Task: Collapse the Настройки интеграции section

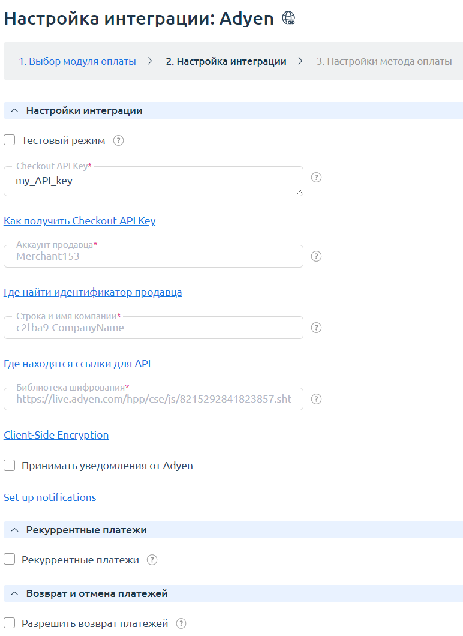Action: 14,110
